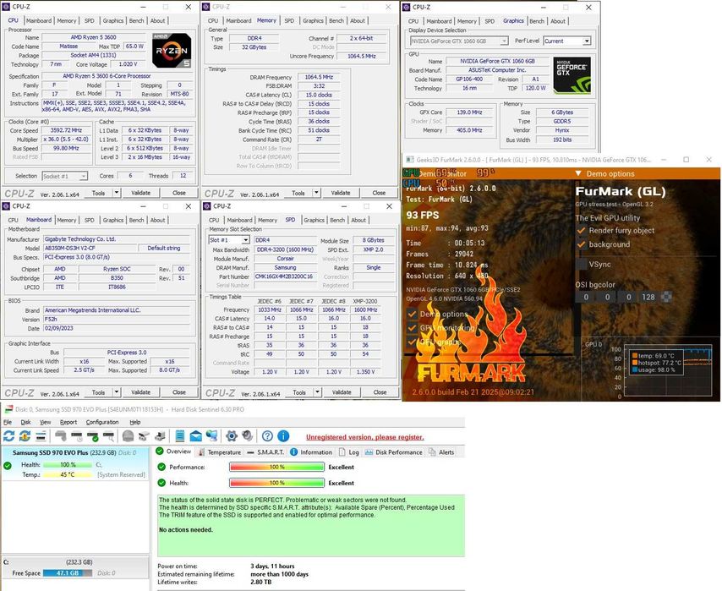
Task: Click Validate button in CPU-Z CPU window
Action: [140, 193]
